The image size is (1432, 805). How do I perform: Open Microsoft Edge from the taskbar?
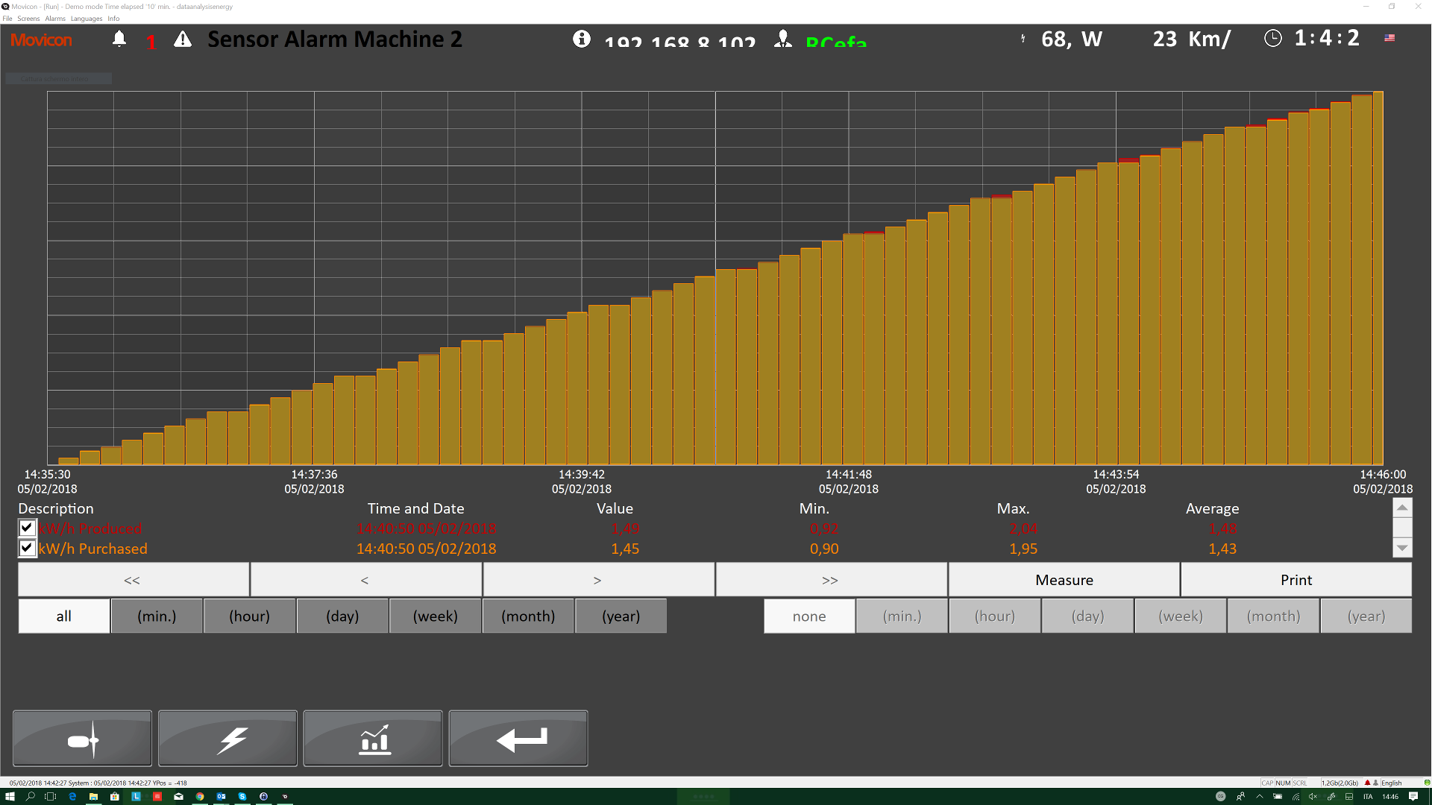pyautogui.click(x=72, y=796)
